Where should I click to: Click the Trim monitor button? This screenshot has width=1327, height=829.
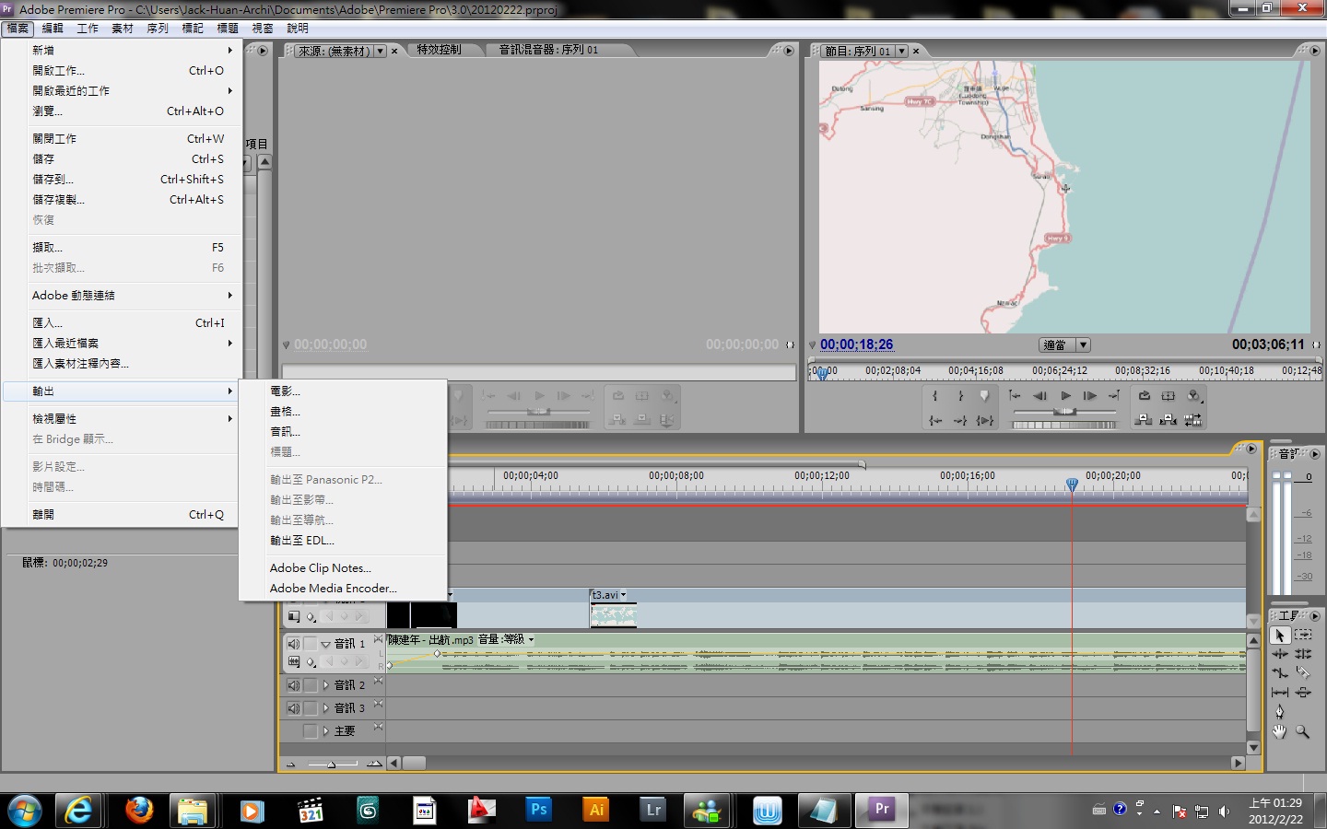point(1194,420)
